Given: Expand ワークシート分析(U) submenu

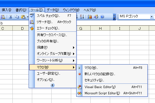Looking at the screenshot, I should tap(53, 60).
